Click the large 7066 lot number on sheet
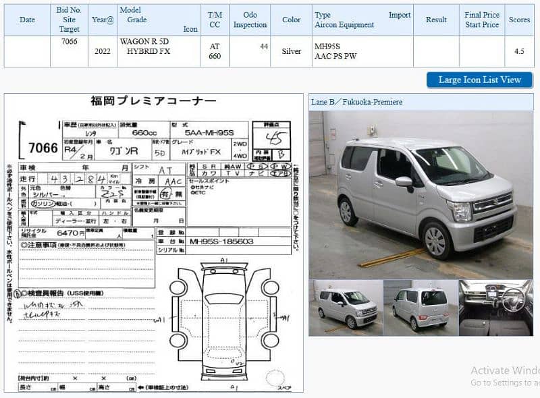This screenshot has height=398, width=540. [x=43, y=148]
